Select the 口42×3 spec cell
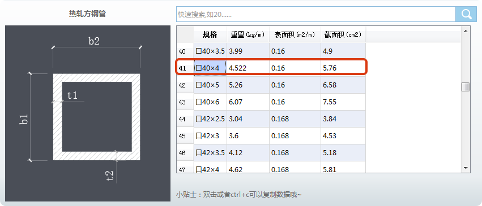The width and height of the screenshot is (482, 206). [x=210, y=135]
